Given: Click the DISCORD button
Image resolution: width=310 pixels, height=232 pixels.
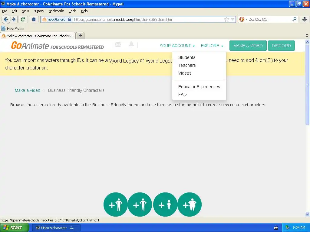Looking at the screenshot, I should click(281, 46).
